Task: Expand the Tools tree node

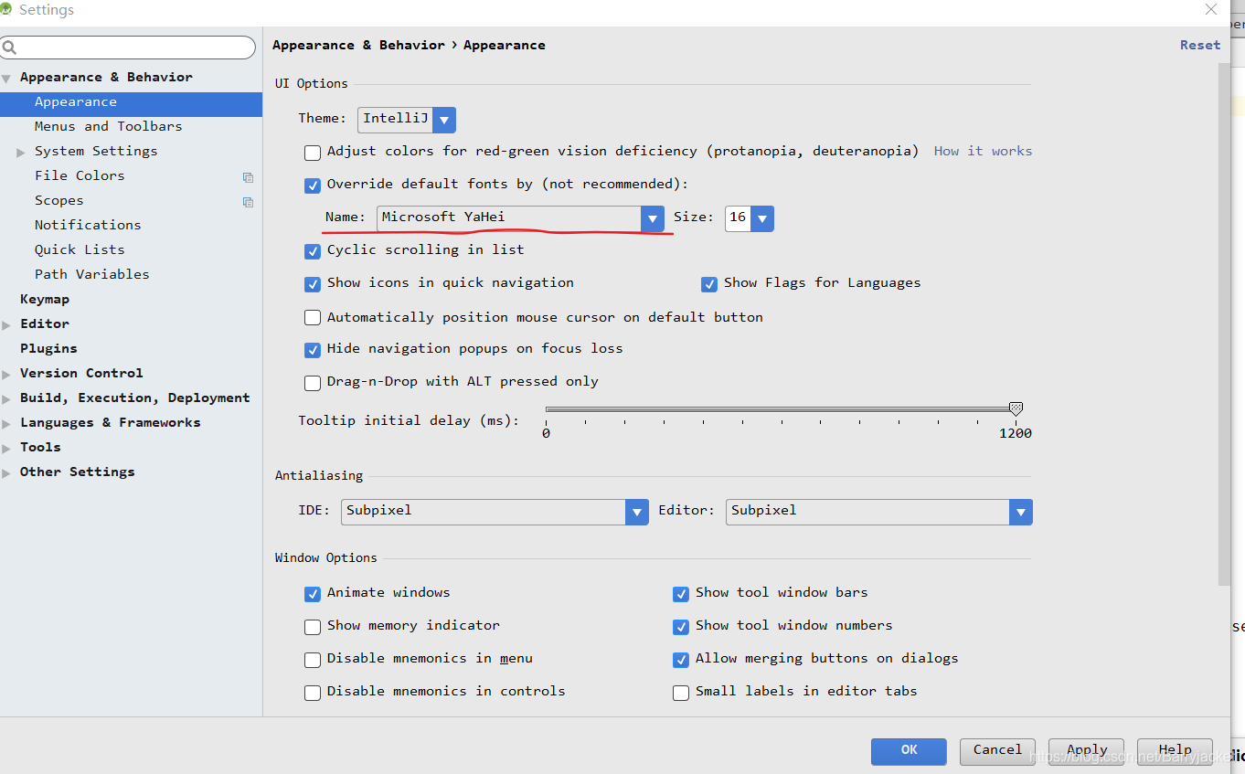Action: (6, 449)
